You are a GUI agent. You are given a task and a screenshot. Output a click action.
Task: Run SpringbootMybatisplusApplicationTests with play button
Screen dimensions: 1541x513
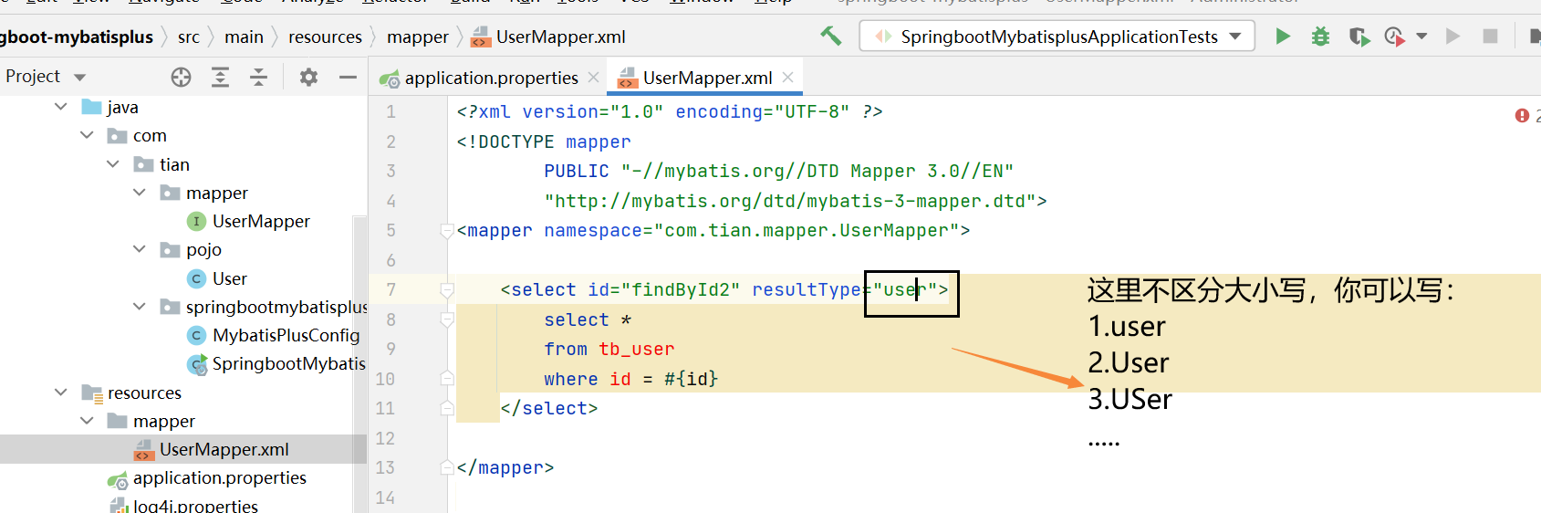click(1283, 37)
